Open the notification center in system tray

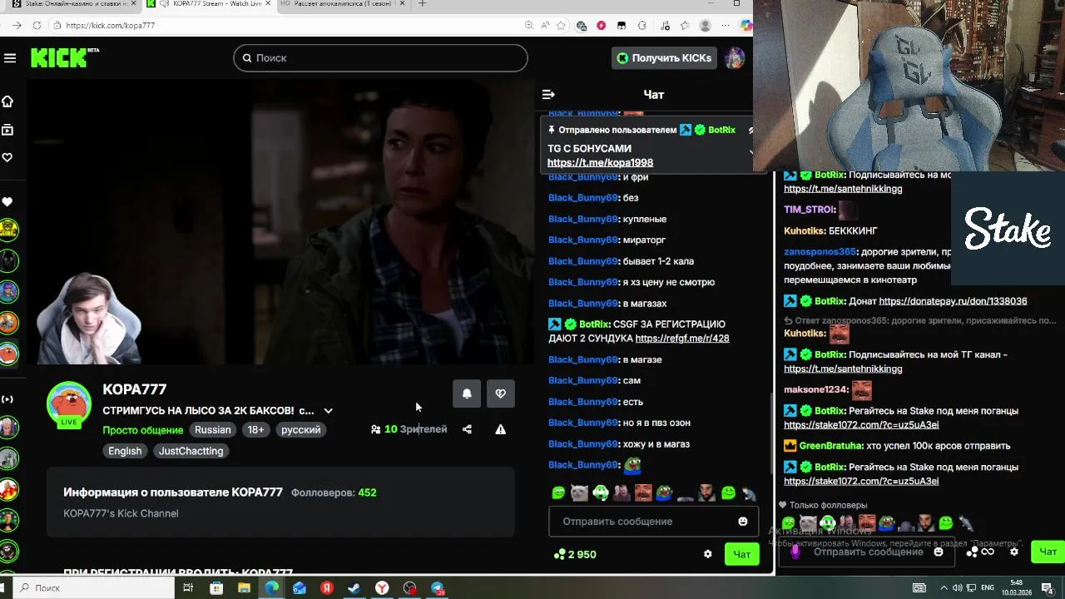pos(1047,588)
